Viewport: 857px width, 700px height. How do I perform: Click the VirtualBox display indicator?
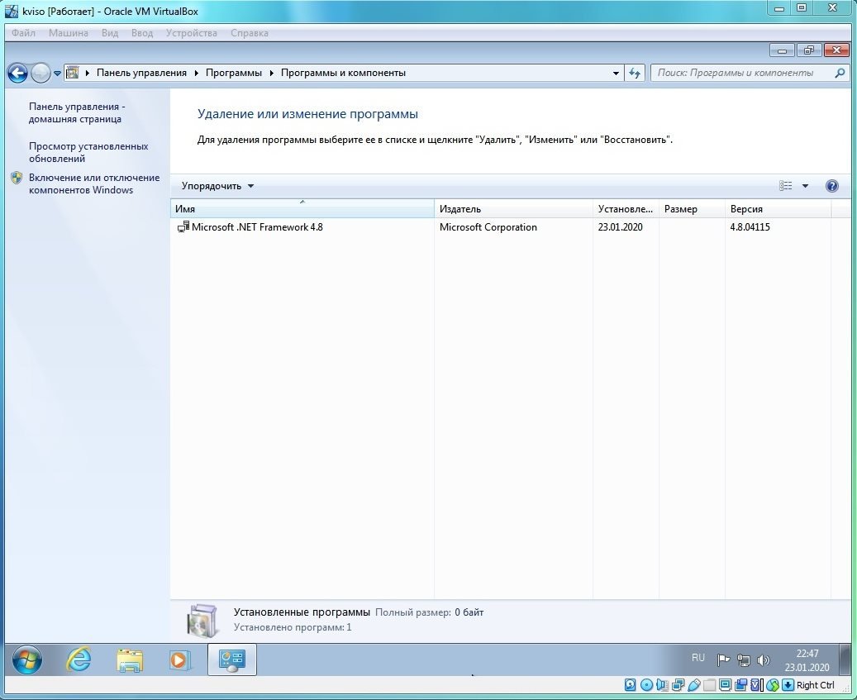tap(726, 685)
